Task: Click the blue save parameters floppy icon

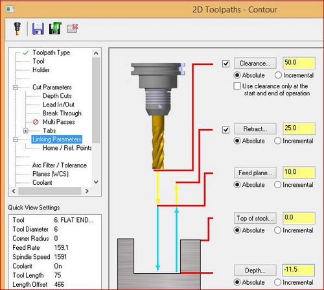Action: point(38,29)
